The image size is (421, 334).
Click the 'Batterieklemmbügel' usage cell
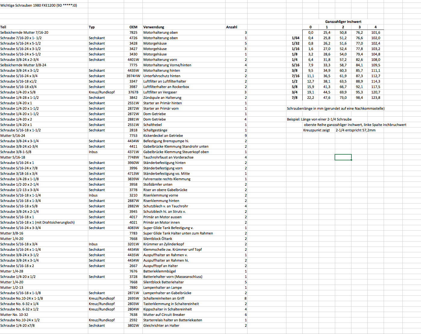click(x=159, y=271)
